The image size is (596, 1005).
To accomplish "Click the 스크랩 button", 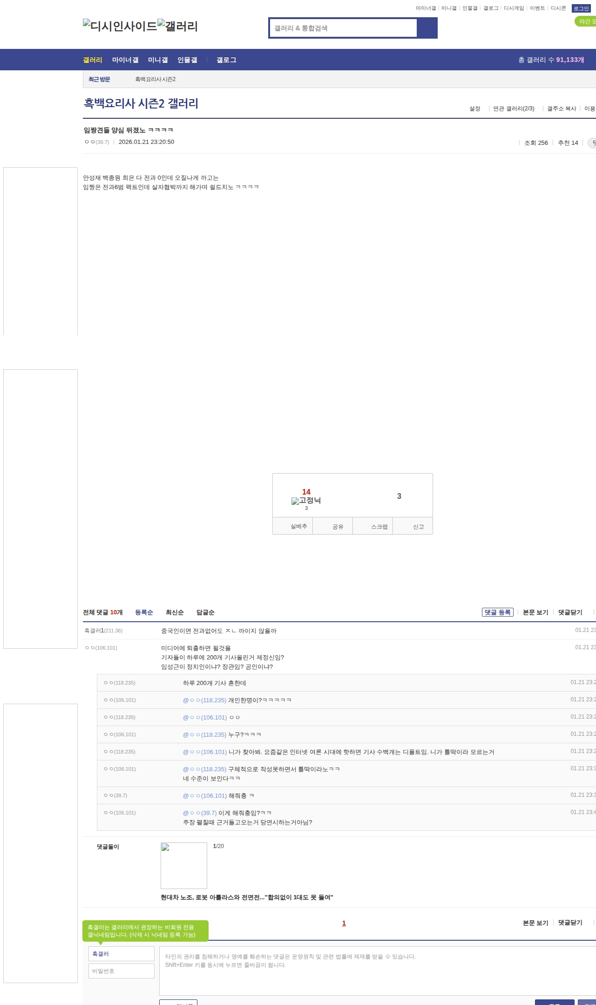I will pos(372,526).
